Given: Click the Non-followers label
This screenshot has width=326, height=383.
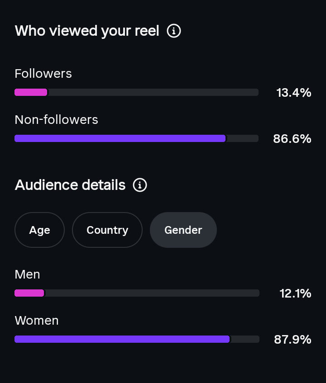Looking at the screenshot, I should coord(56,120).
